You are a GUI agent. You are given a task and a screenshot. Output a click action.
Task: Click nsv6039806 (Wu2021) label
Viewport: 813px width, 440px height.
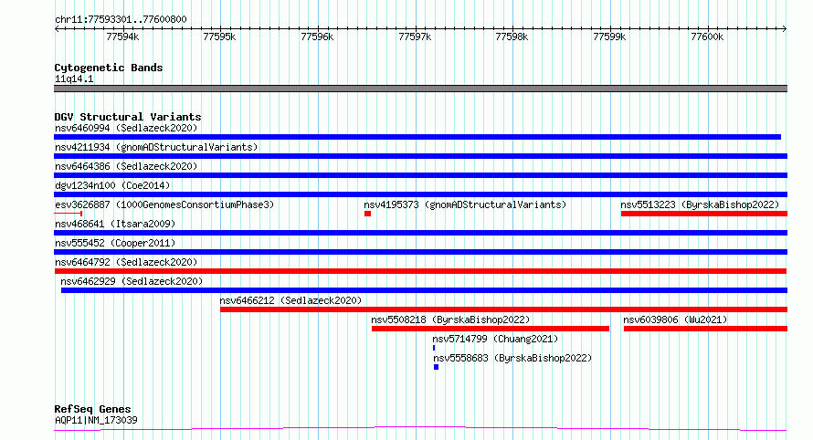click(675, 320)
